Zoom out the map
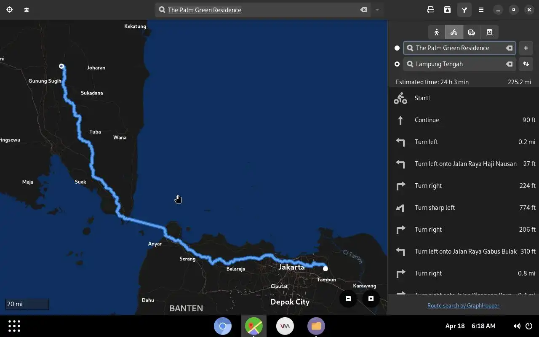539x337 pixels. coord(348,299)
